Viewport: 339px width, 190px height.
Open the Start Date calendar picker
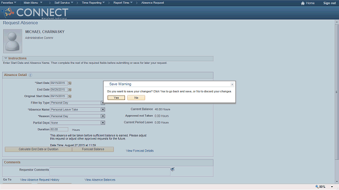[70, 83]
